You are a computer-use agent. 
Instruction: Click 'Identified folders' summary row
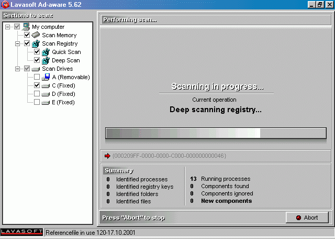[x=132, y=194]
